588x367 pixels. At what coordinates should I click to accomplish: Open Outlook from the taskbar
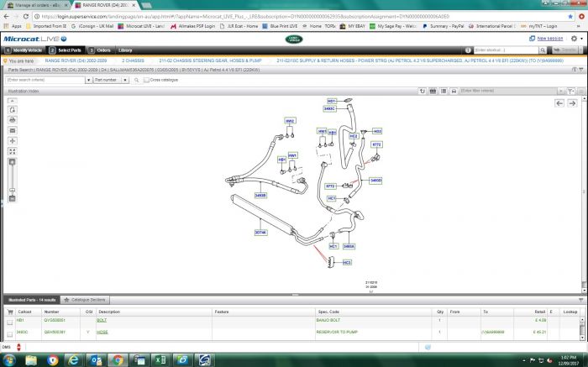(96, 360)
